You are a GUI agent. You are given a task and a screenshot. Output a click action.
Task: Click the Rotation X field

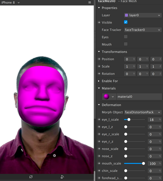(x=130, y=74)
